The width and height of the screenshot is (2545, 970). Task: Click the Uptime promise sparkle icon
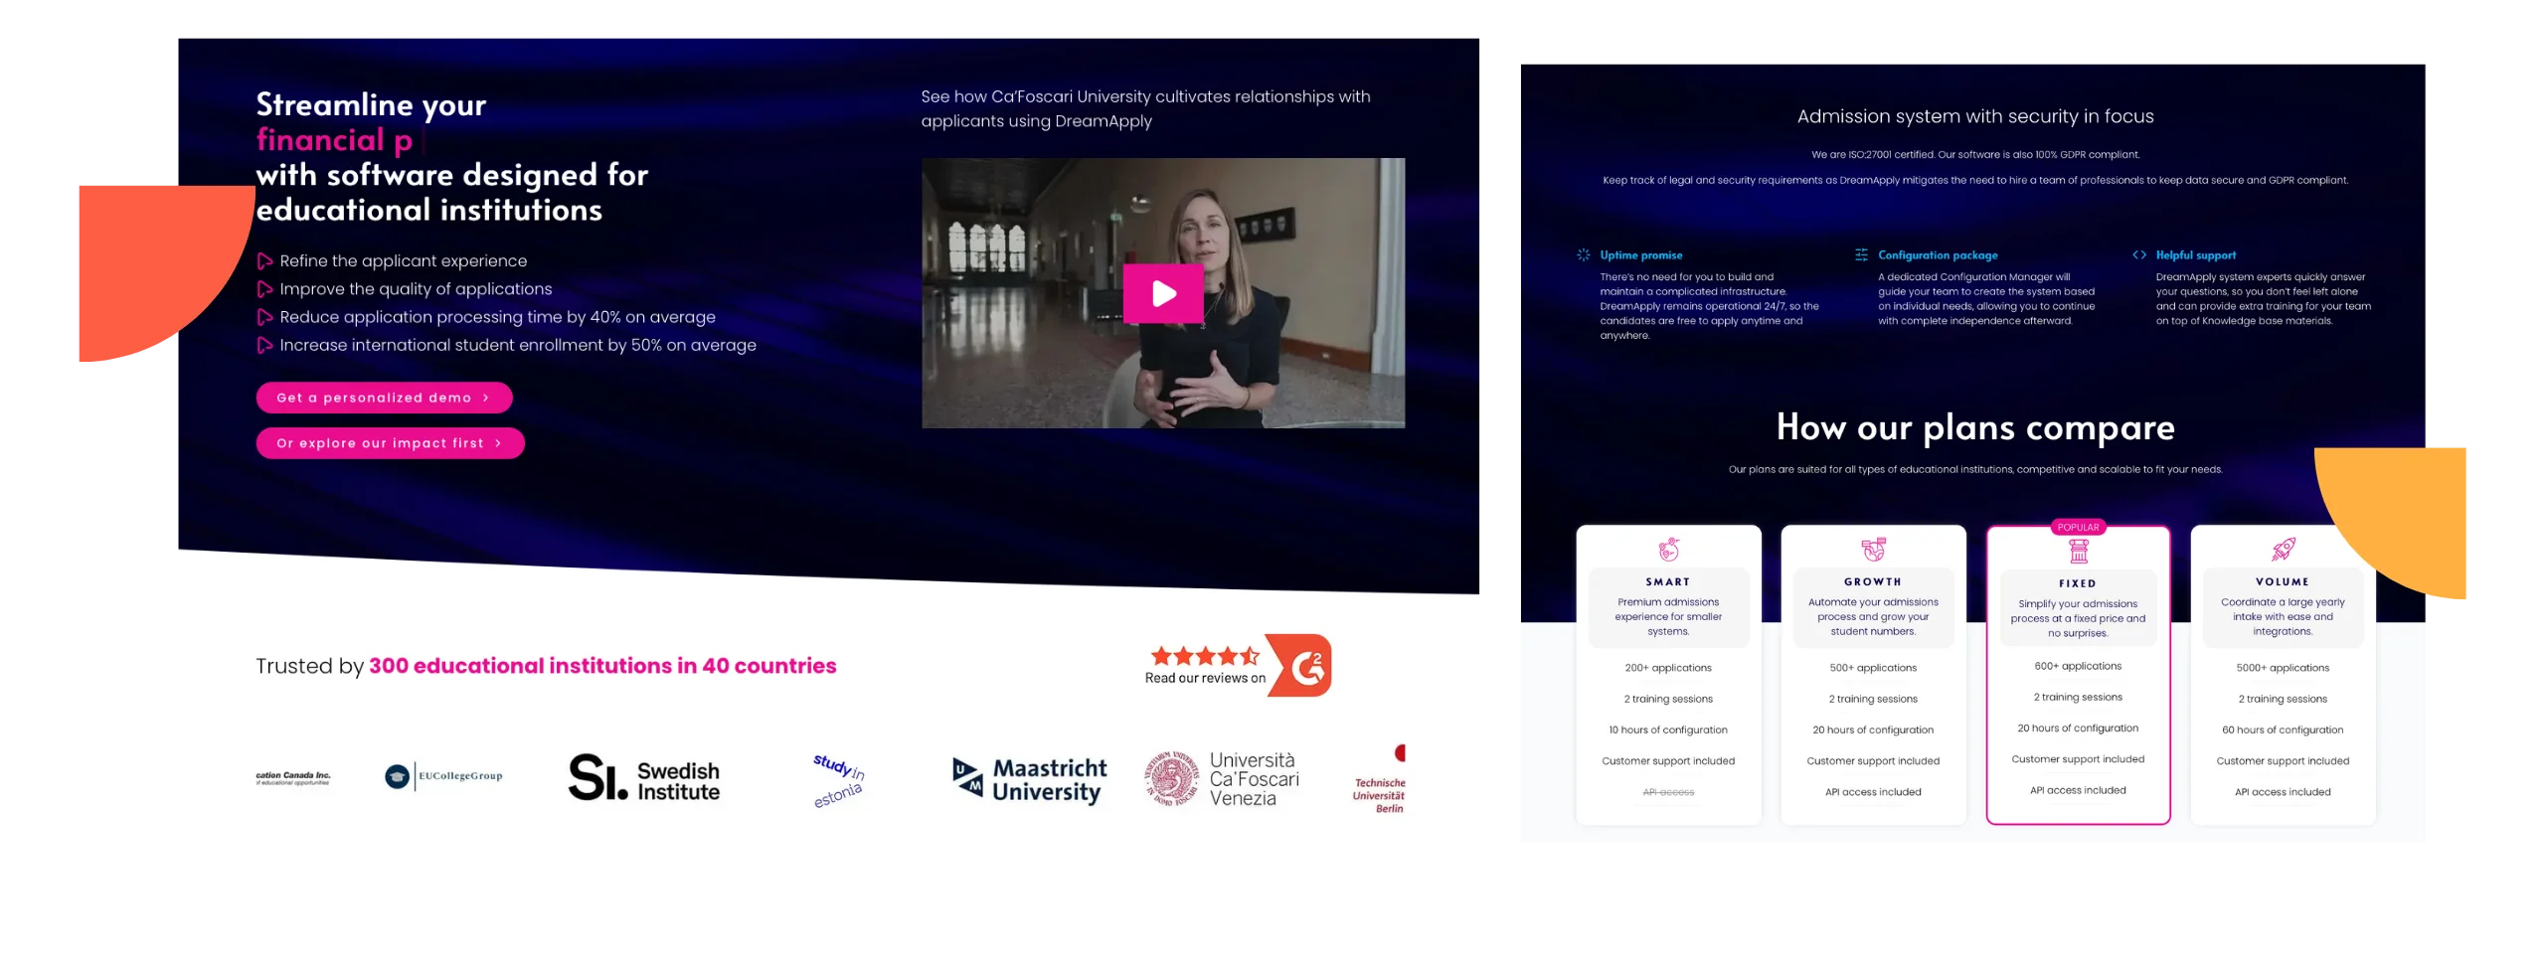(x=1583, y=255)
